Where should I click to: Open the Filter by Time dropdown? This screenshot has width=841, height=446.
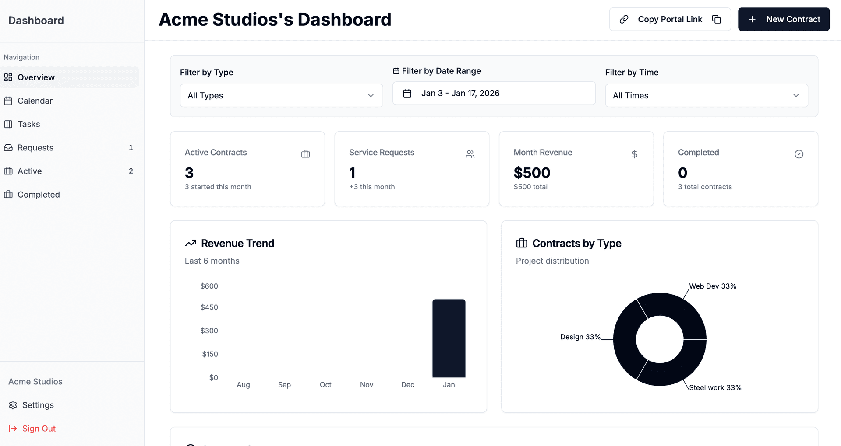(x=706, y=95)
